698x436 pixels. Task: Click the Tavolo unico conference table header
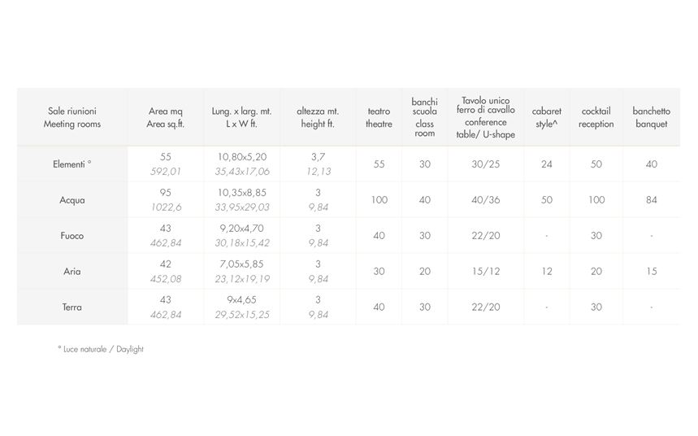(486, 117)
